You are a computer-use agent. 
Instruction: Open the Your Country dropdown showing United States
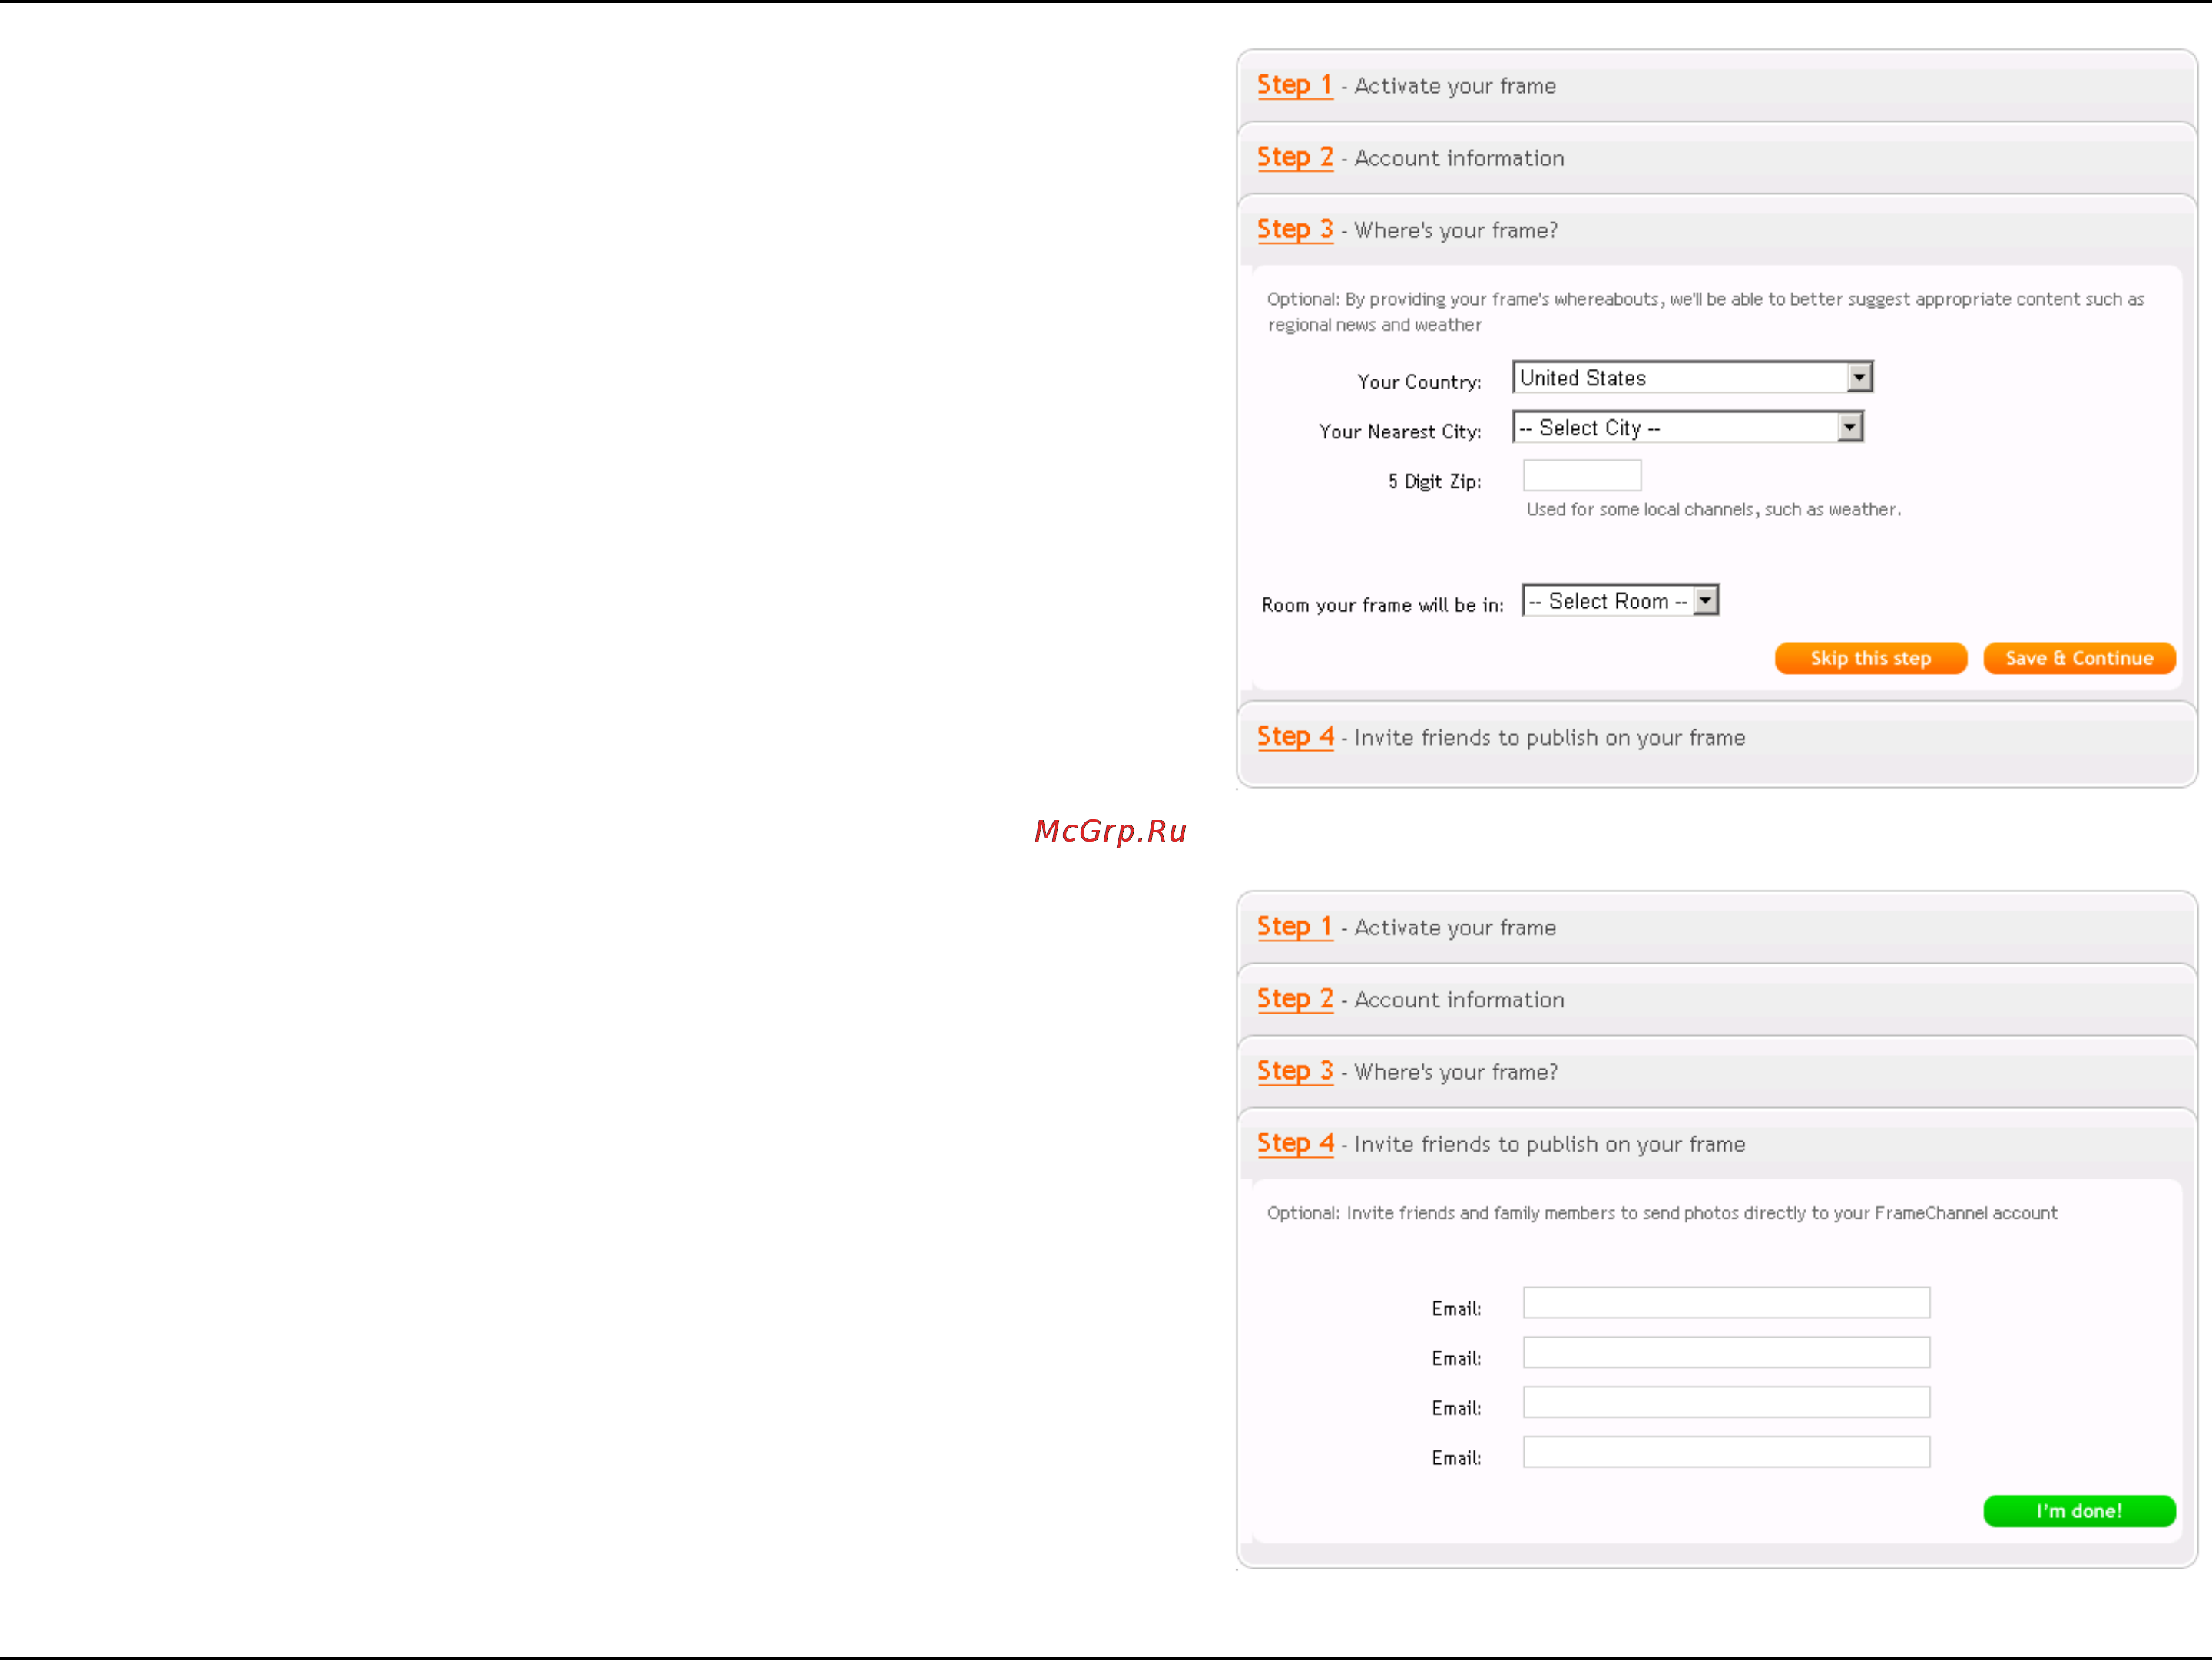[1692, 378]
